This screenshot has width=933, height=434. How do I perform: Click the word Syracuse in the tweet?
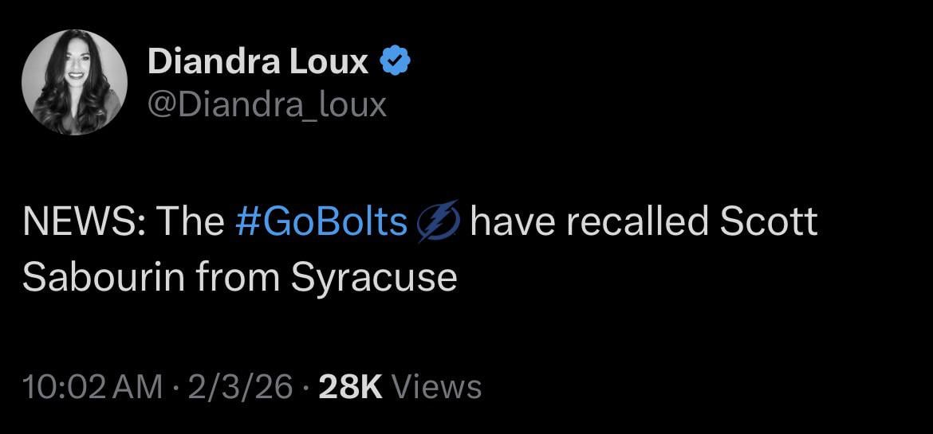pos(374,276)
